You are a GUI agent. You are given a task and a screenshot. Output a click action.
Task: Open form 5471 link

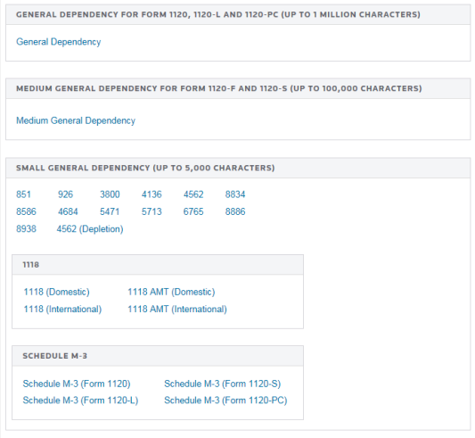tap(110, 211)
